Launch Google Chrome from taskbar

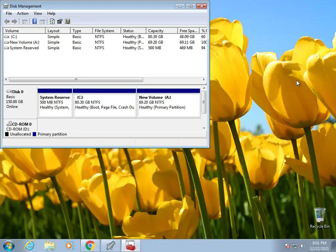click(x=90, y=245)
